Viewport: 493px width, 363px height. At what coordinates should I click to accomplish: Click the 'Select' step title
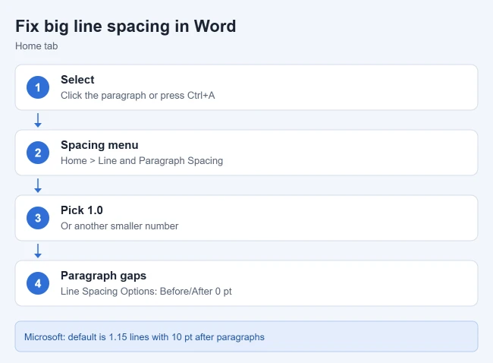[x=77, y=80]
